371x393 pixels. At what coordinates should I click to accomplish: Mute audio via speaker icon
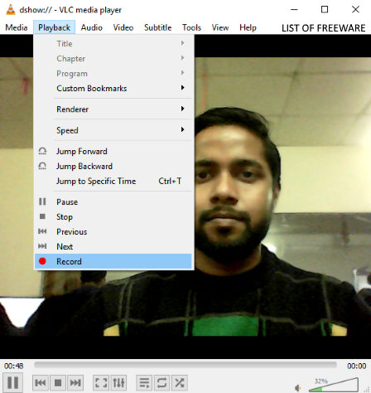coord(297,388)
